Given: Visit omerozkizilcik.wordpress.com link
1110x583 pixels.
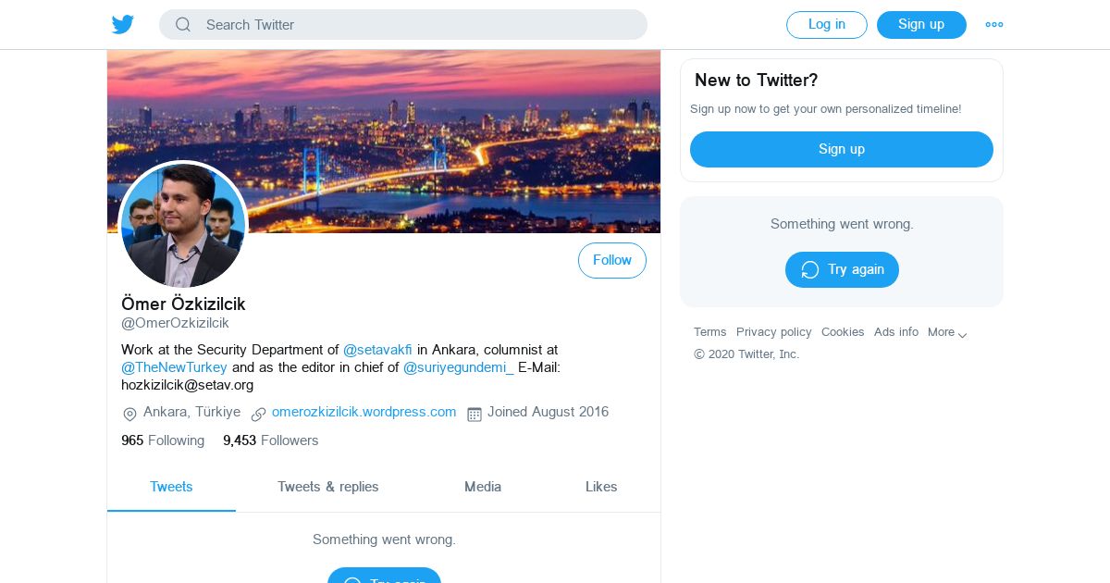Looking at the screenshot, I should (364, 412).
